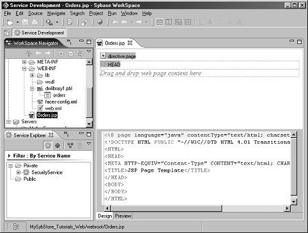This screenshot has width=308, height=233.
Task: Click the Print toolbar icon
Action: click(35, 22)
